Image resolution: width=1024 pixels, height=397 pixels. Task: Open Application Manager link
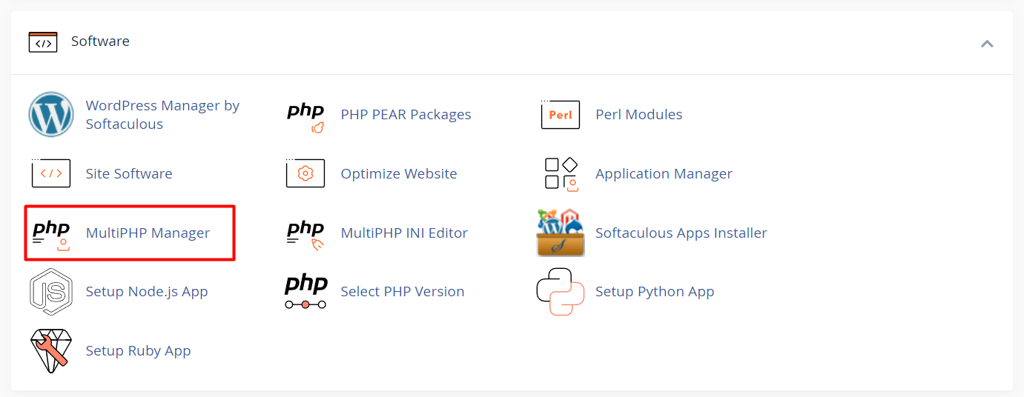(664, 174)
